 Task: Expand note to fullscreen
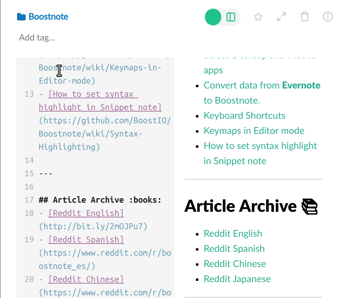point(281,17)
